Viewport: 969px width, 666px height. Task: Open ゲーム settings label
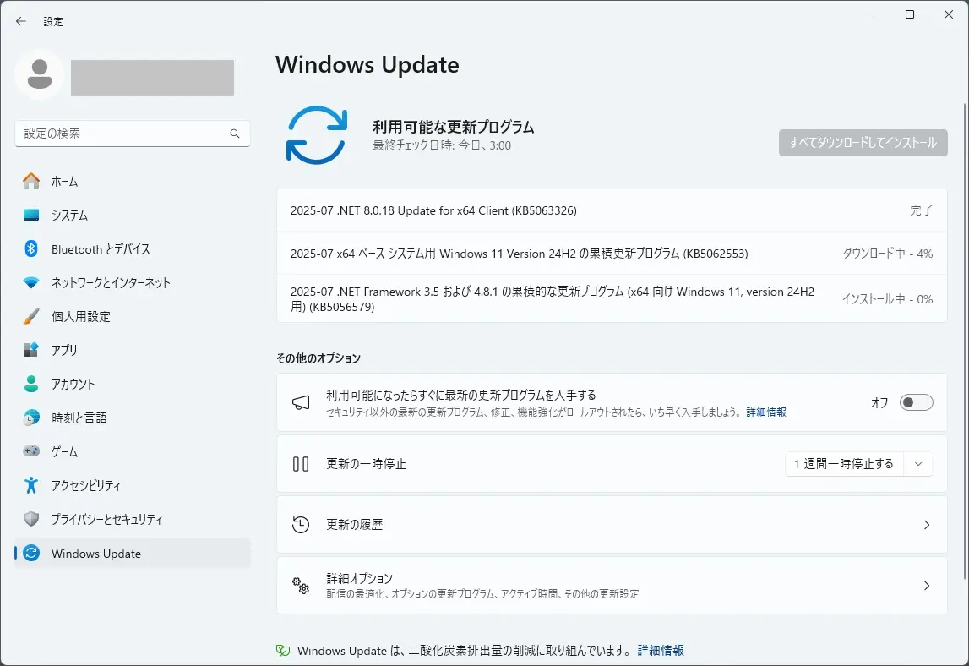[x=64, y=451]
